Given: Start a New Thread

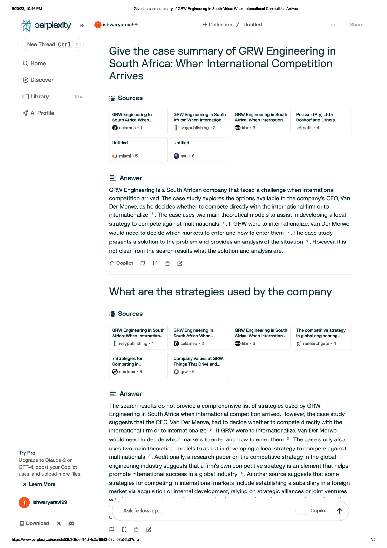Looking at the screenshot, I should click(52, 44).
